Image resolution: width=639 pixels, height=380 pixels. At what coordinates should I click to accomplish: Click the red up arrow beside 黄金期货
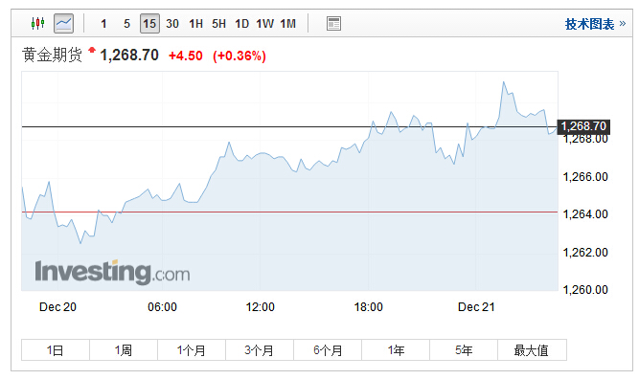tap(92, 50)
